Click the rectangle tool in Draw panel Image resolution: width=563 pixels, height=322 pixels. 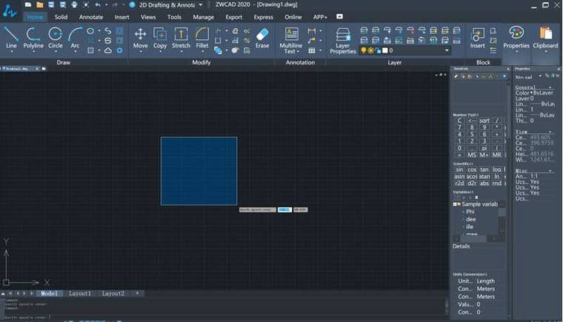coord(90,50)
